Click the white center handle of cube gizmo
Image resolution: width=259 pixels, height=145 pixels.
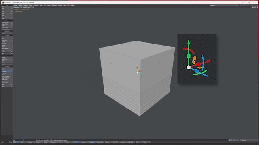pyautogui.click(x=137, y=72)
